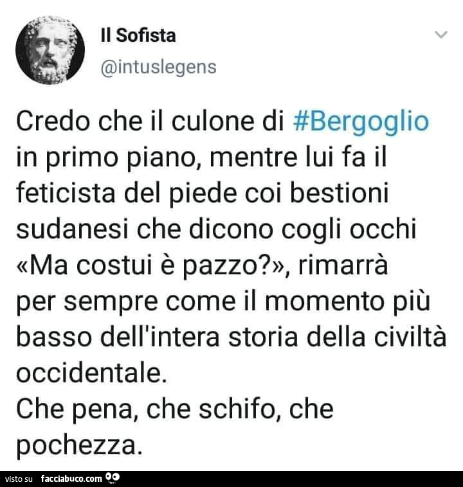
Task: Click the word 'civiltà' in the tweet
Action: pos(410,337)
